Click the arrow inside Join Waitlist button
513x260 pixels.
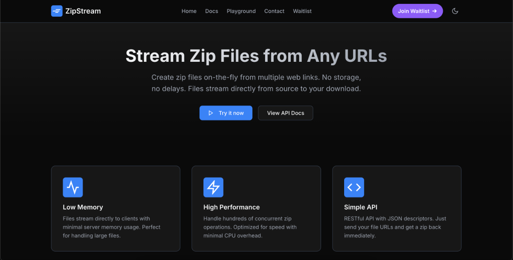[434, 11]
